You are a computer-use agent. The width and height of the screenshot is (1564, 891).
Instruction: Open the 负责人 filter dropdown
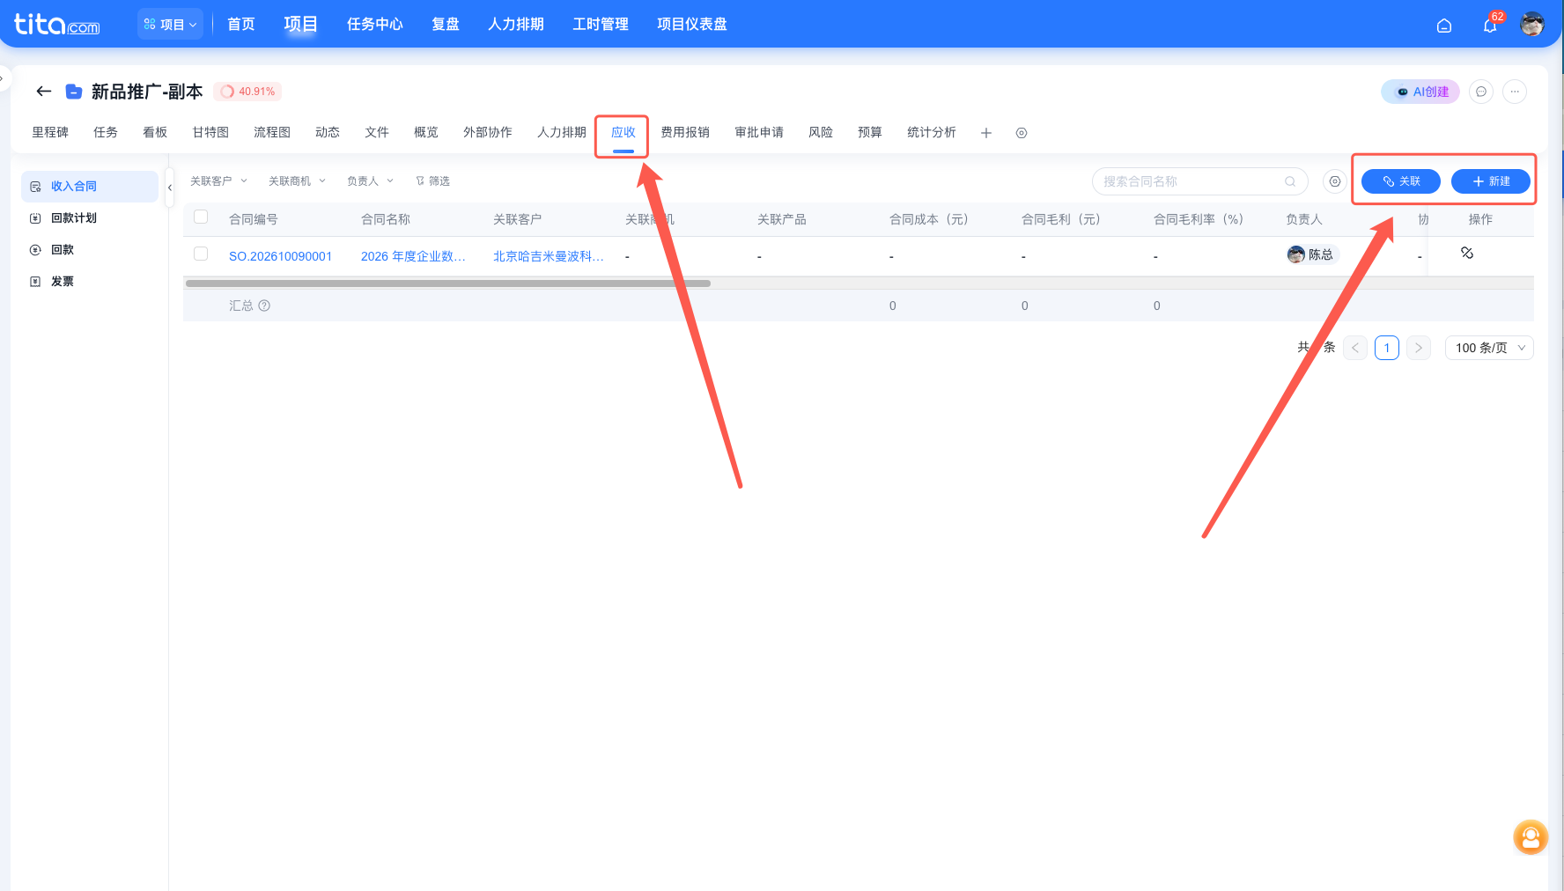[370, 181]
